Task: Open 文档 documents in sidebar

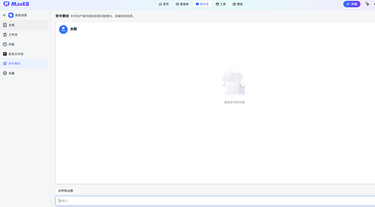Action: click(x=24, y=25)
